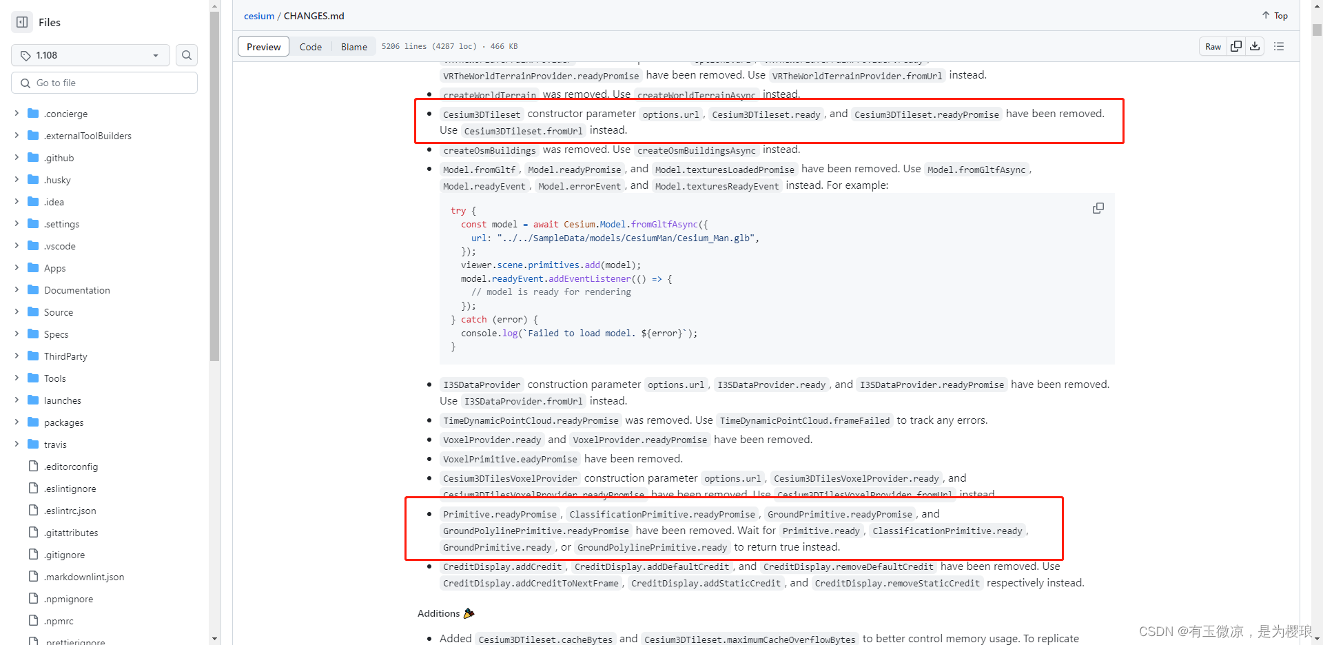
Task: Expand the packages folder chevron
Action: 17,422
